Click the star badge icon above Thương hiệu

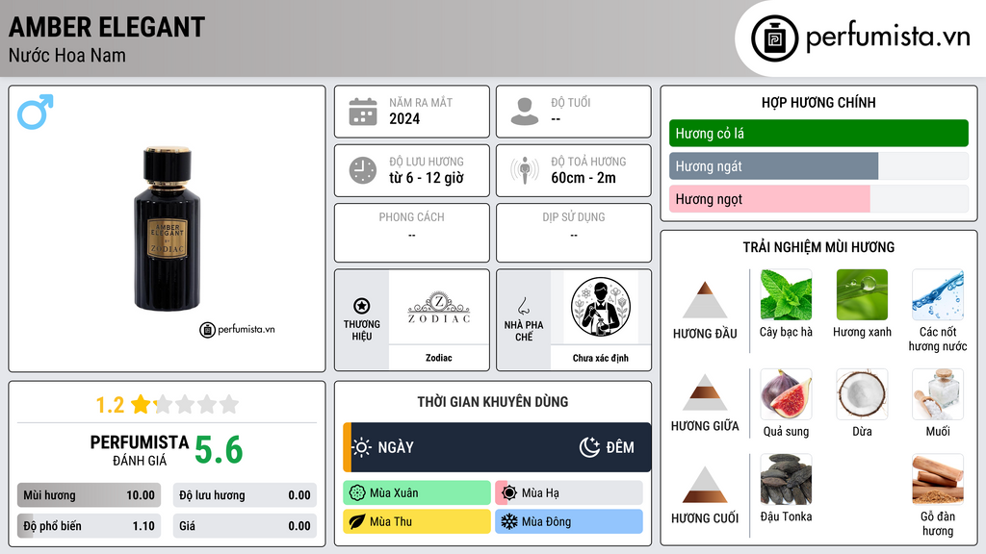tap(362, 306)
